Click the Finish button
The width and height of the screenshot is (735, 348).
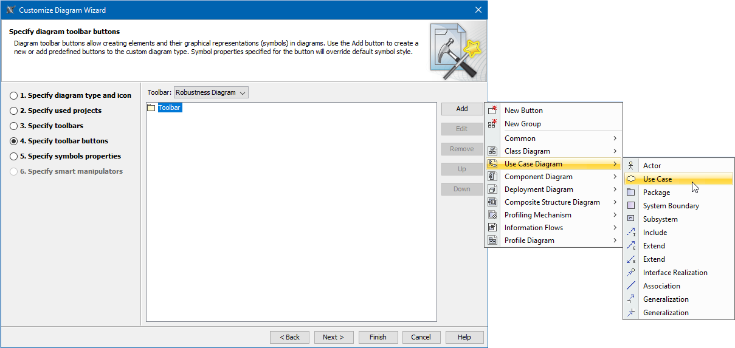(x=378, y=337)
